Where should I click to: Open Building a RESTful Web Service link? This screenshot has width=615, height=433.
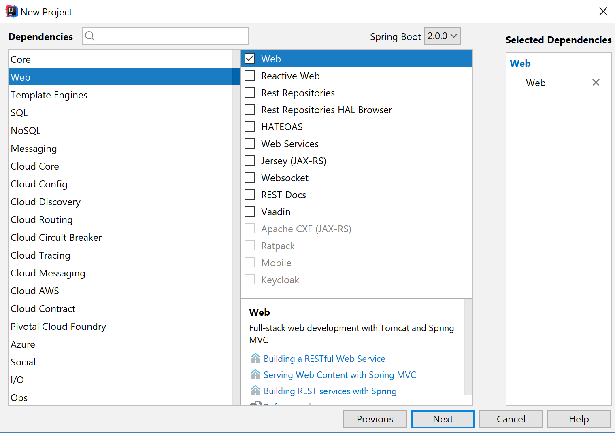tap(324, 359)
